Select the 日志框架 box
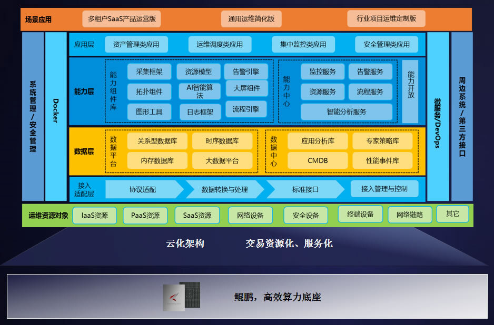Viewport: 494px width, 325px height. pyautogui.click(x=200, y=112)
